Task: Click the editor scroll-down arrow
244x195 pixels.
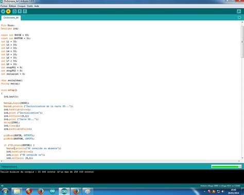Action: coord(242,158)
